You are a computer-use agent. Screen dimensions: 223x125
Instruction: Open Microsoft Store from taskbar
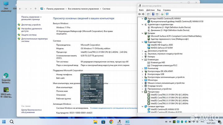[103, 122]
